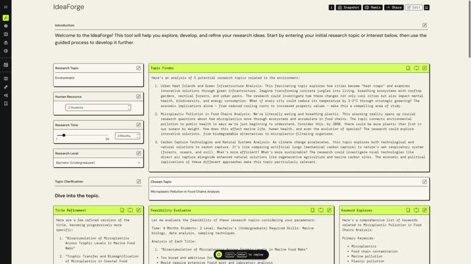Open the globe icon in the sidebar
The image size is (471, 264).
click(x=6, y=26)
